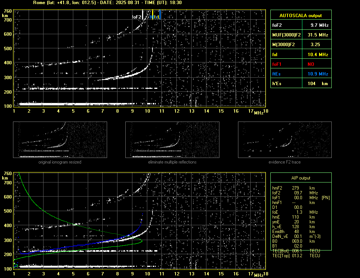Select the TEC[Bot] 006.1 TECU row
Viewport: 360px width, 278px height.
(296, 251)
